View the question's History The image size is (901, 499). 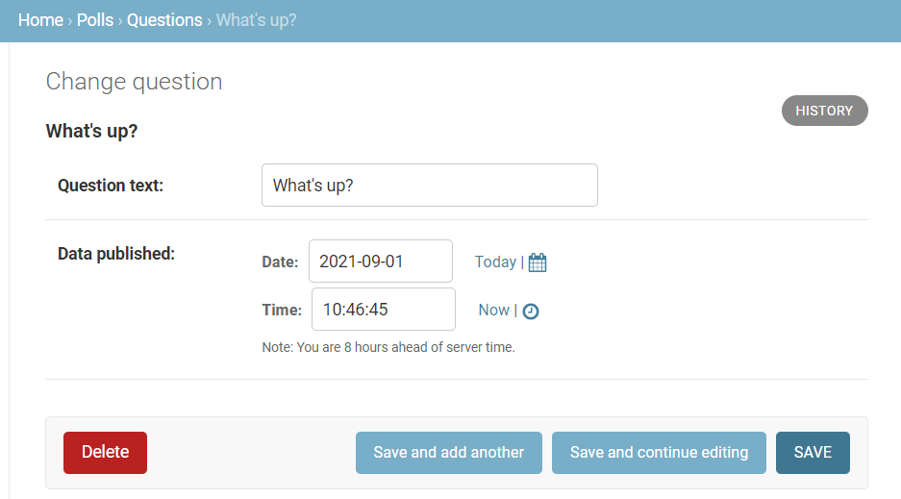tap(824, 111)
